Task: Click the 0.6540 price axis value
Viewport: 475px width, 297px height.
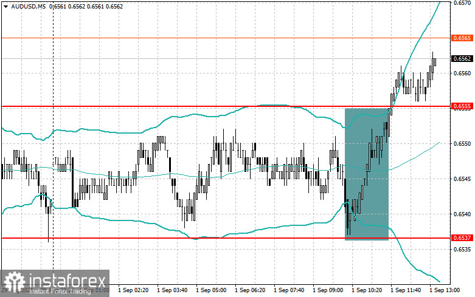Action: click(x=462, y=214)
